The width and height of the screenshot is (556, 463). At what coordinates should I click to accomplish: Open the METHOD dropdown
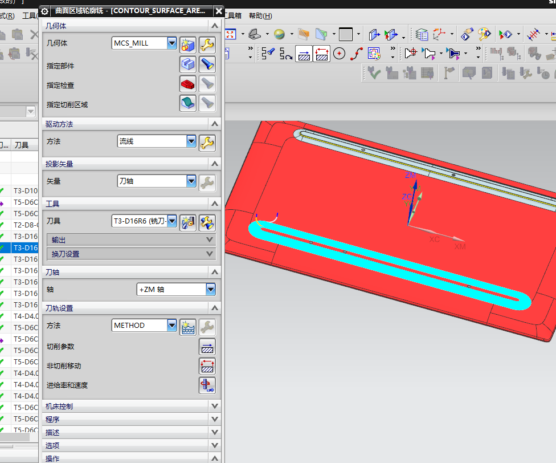pyautogui.click(x=171, y=326)
